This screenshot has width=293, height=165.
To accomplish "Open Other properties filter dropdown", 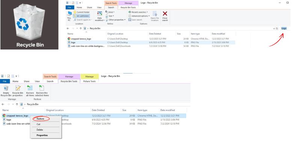I will (116, 20).
